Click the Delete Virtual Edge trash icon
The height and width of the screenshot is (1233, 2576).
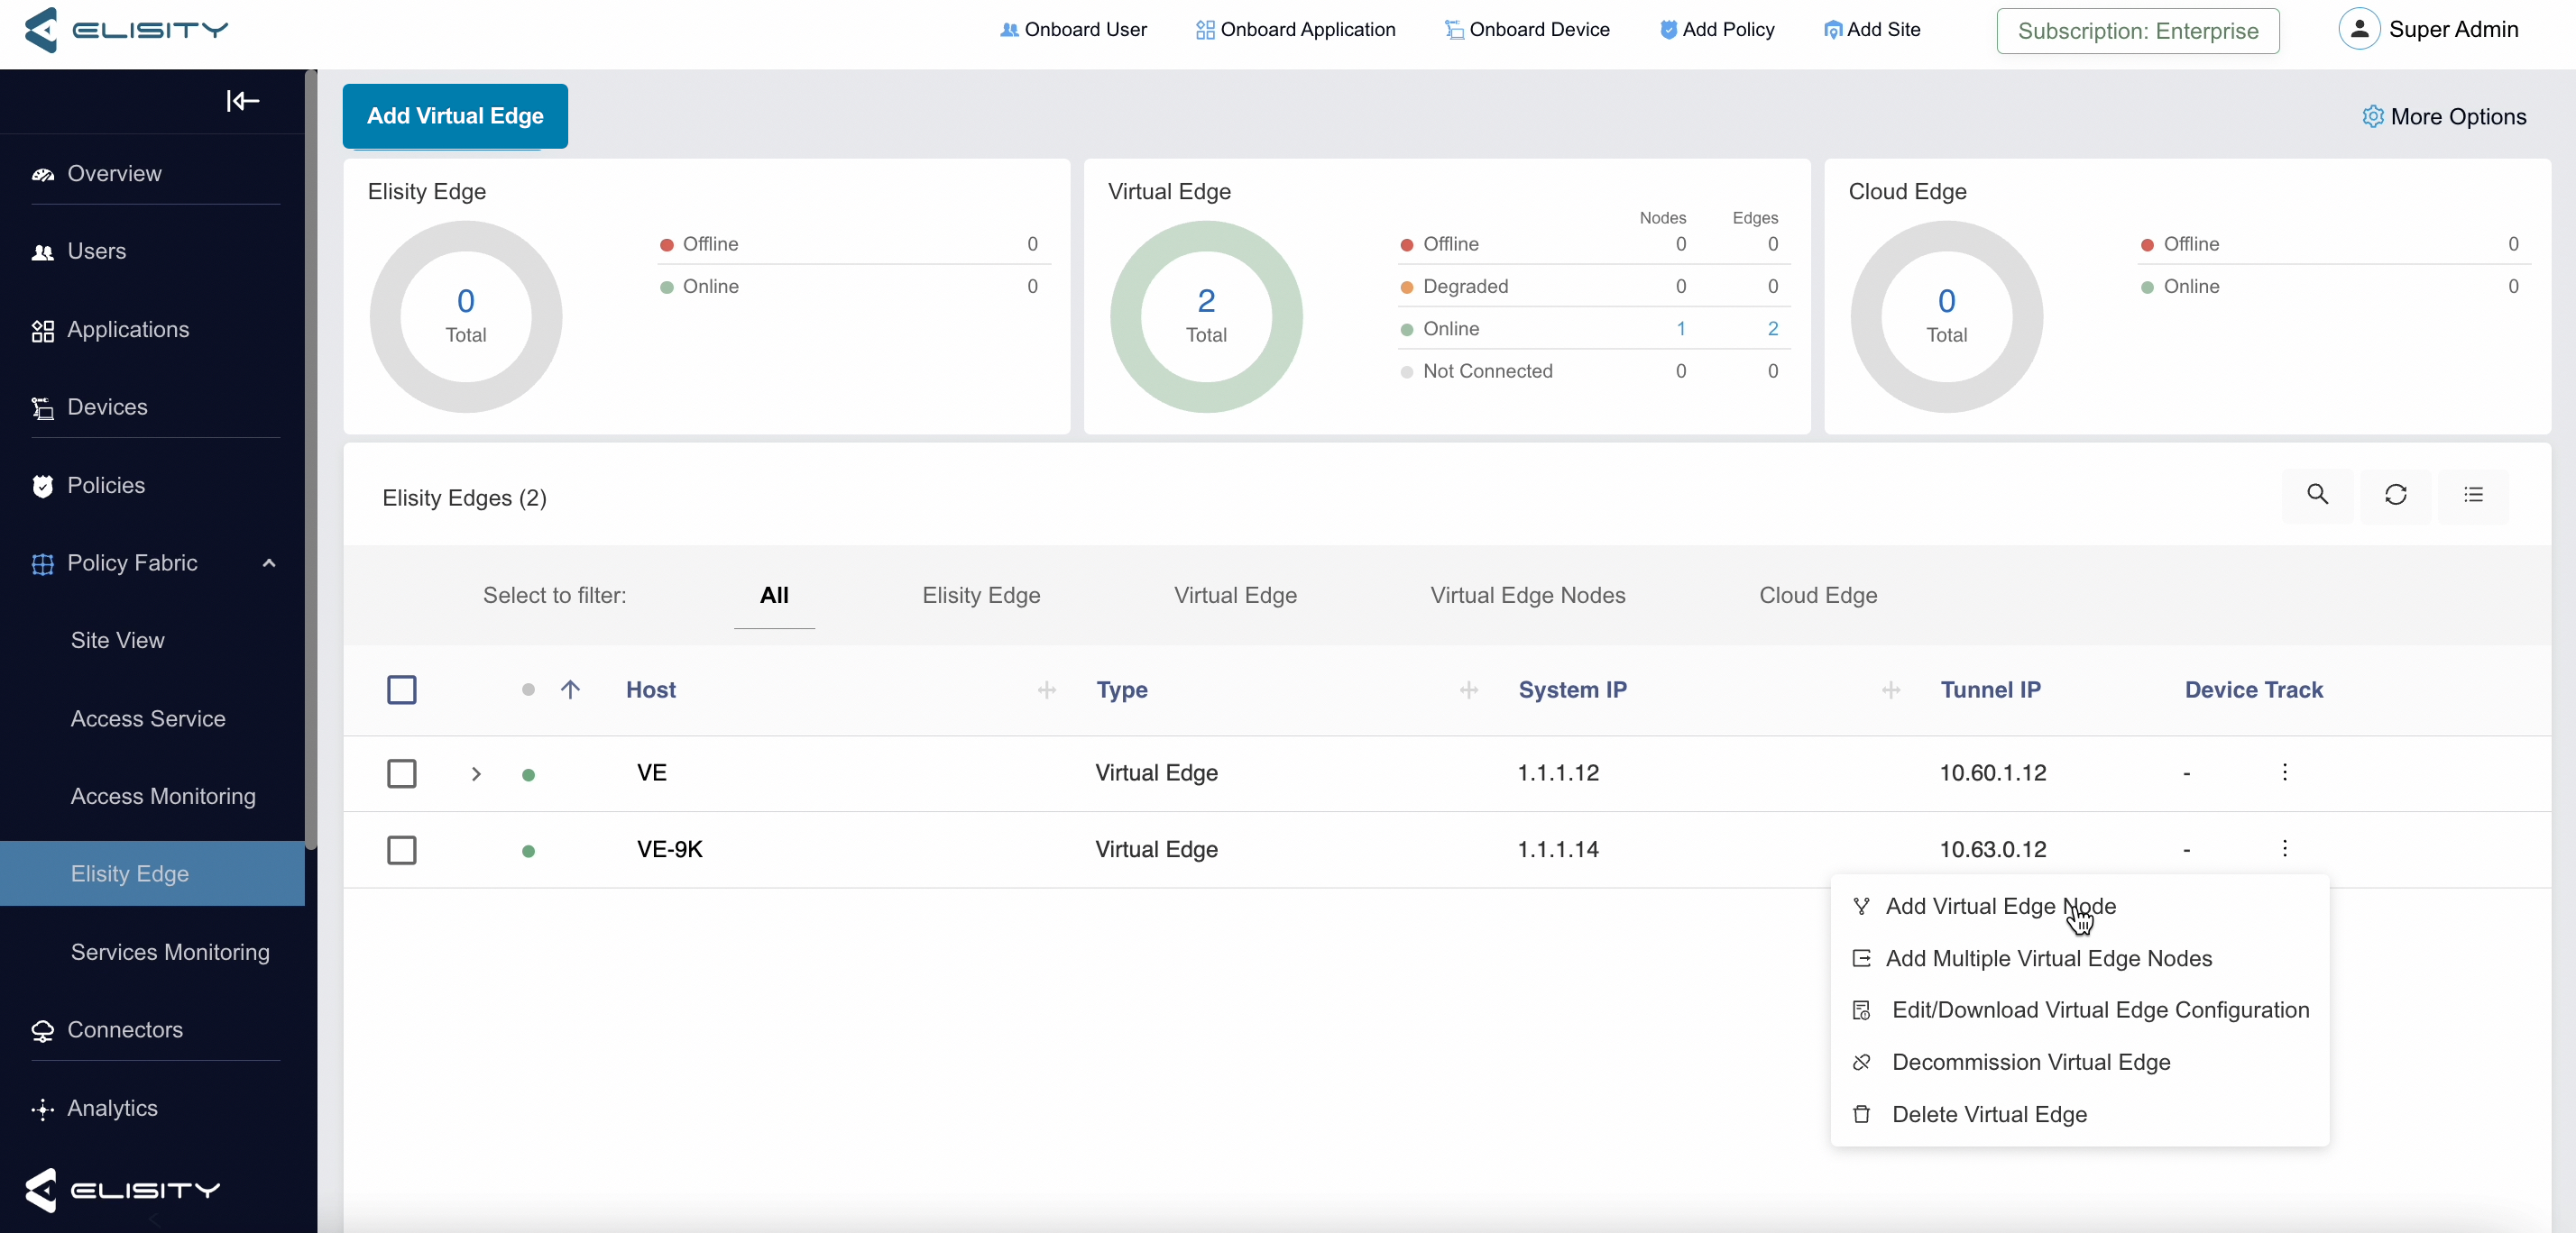coord(1860,1114)
